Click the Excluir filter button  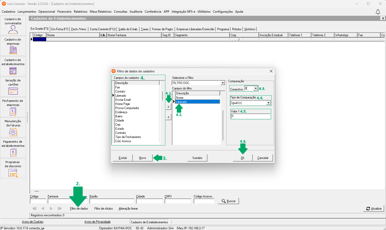(x=123, y=158)
